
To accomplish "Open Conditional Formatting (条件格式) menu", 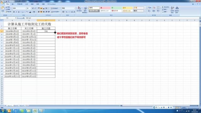I will click(x=79, y=10).
